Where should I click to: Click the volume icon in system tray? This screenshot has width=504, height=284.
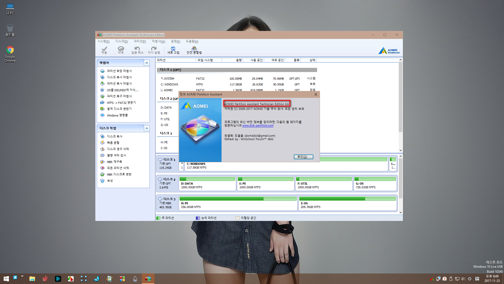pos(463,279)
